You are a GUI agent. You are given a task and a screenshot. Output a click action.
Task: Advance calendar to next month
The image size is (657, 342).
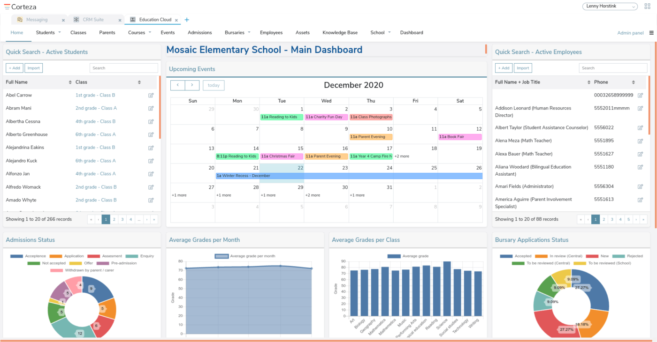[x=192, y=85]
